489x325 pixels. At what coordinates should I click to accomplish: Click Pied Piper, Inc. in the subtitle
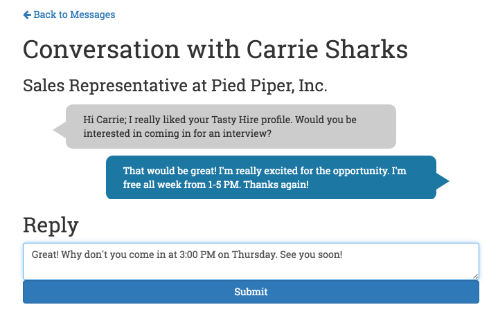pos(269,86)
